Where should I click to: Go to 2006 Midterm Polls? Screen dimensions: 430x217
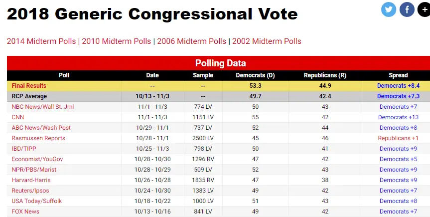(191, 41)
